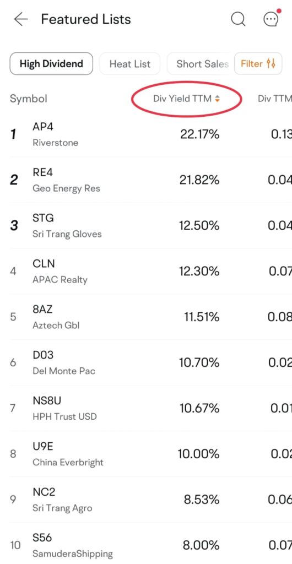This screenshot has height=564, width=292.
Task: Open NC2 Sri Trang Agro
Action: click(x=150, y=500)
